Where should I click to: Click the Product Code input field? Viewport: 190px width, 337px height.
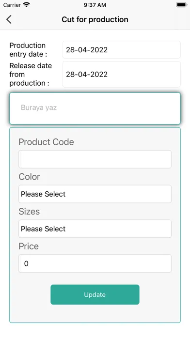pyautogui.click(x=95, y=159)
